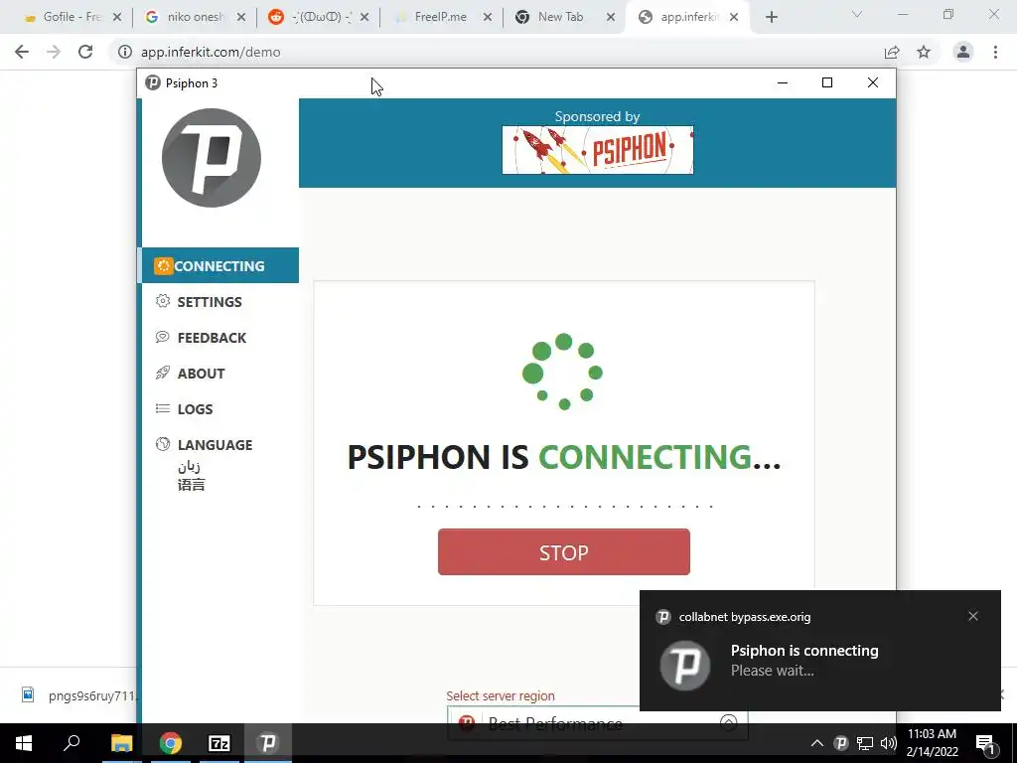Screen dimensions: 1017x763
Task: Click the site information icon in address bar
Action: click(x=125, y=52)
